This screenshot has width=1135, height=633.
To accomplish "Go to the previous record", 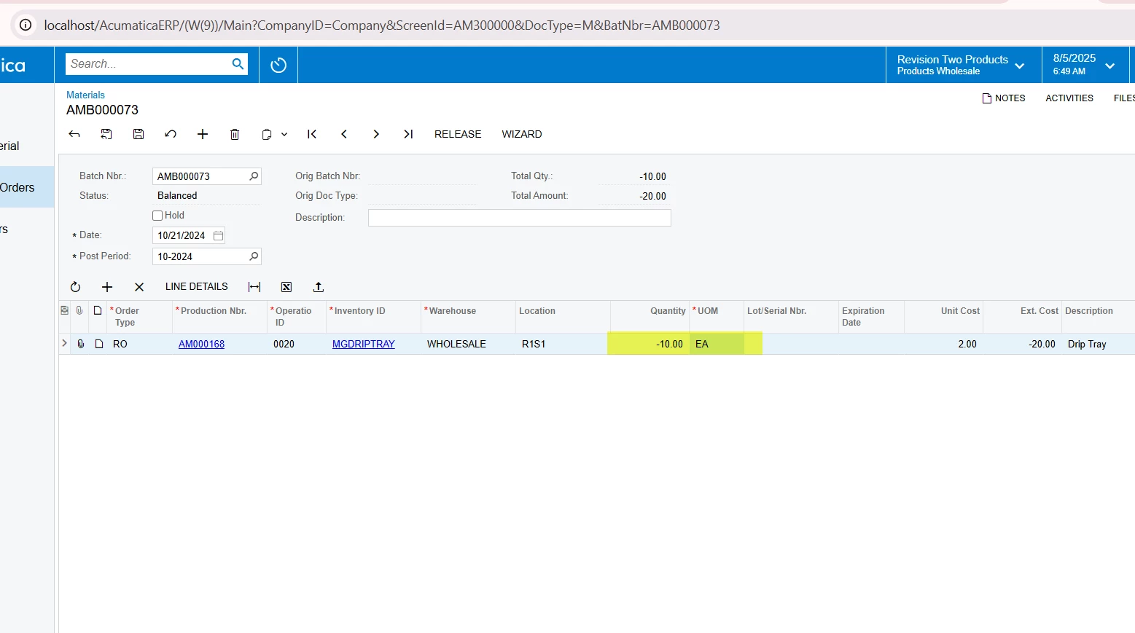I will [x=344, y=134].
